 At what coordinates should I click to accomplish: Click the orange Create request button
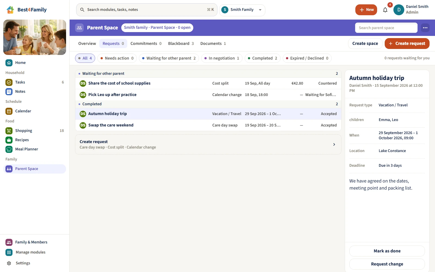(407, 44)
